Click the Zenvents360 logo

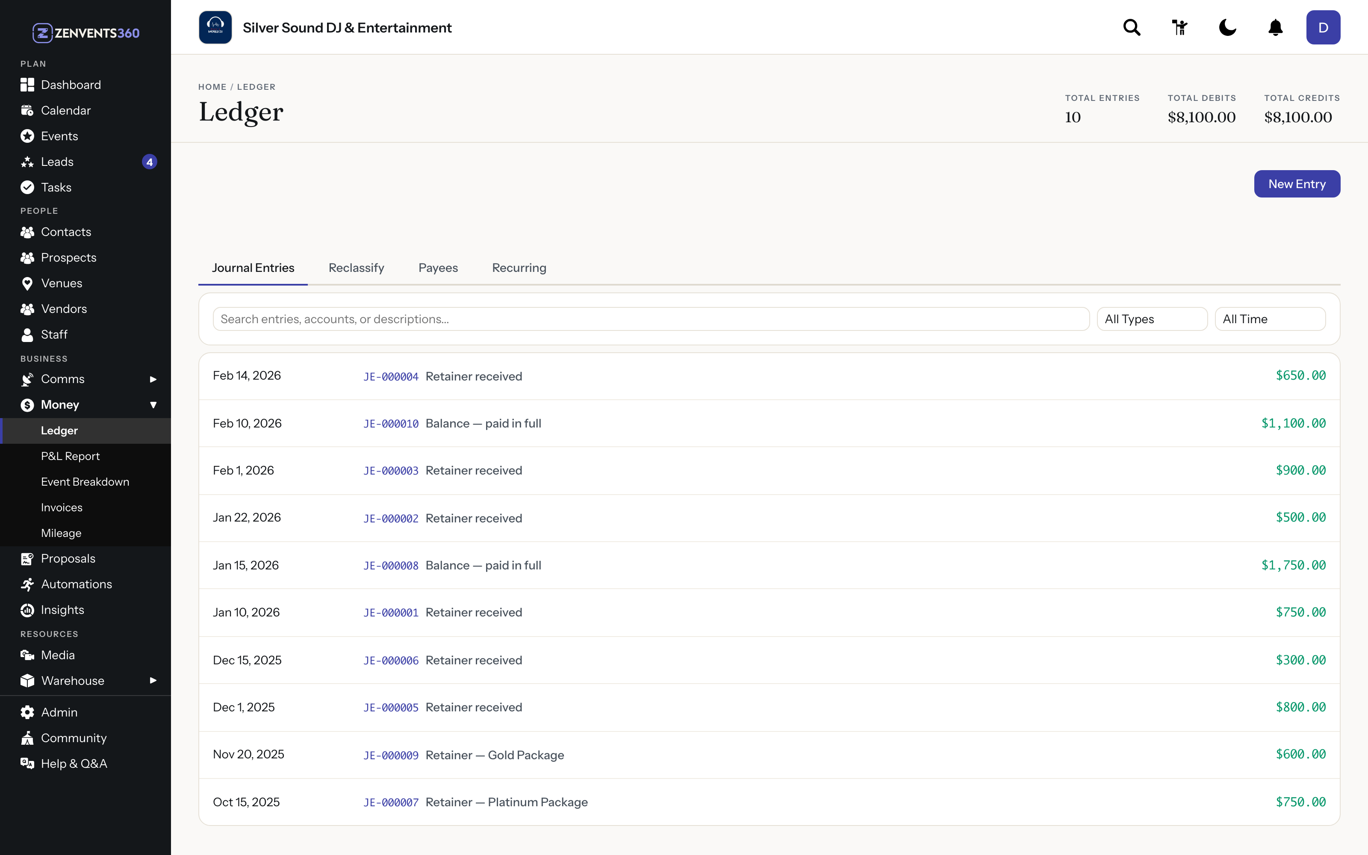85,33
